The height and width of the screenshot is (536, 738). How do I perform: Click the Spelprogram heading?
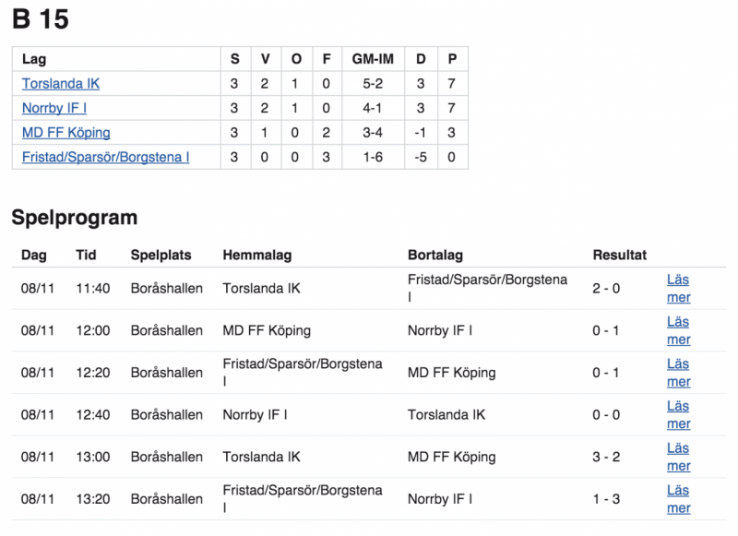click(x=75, y=218)
